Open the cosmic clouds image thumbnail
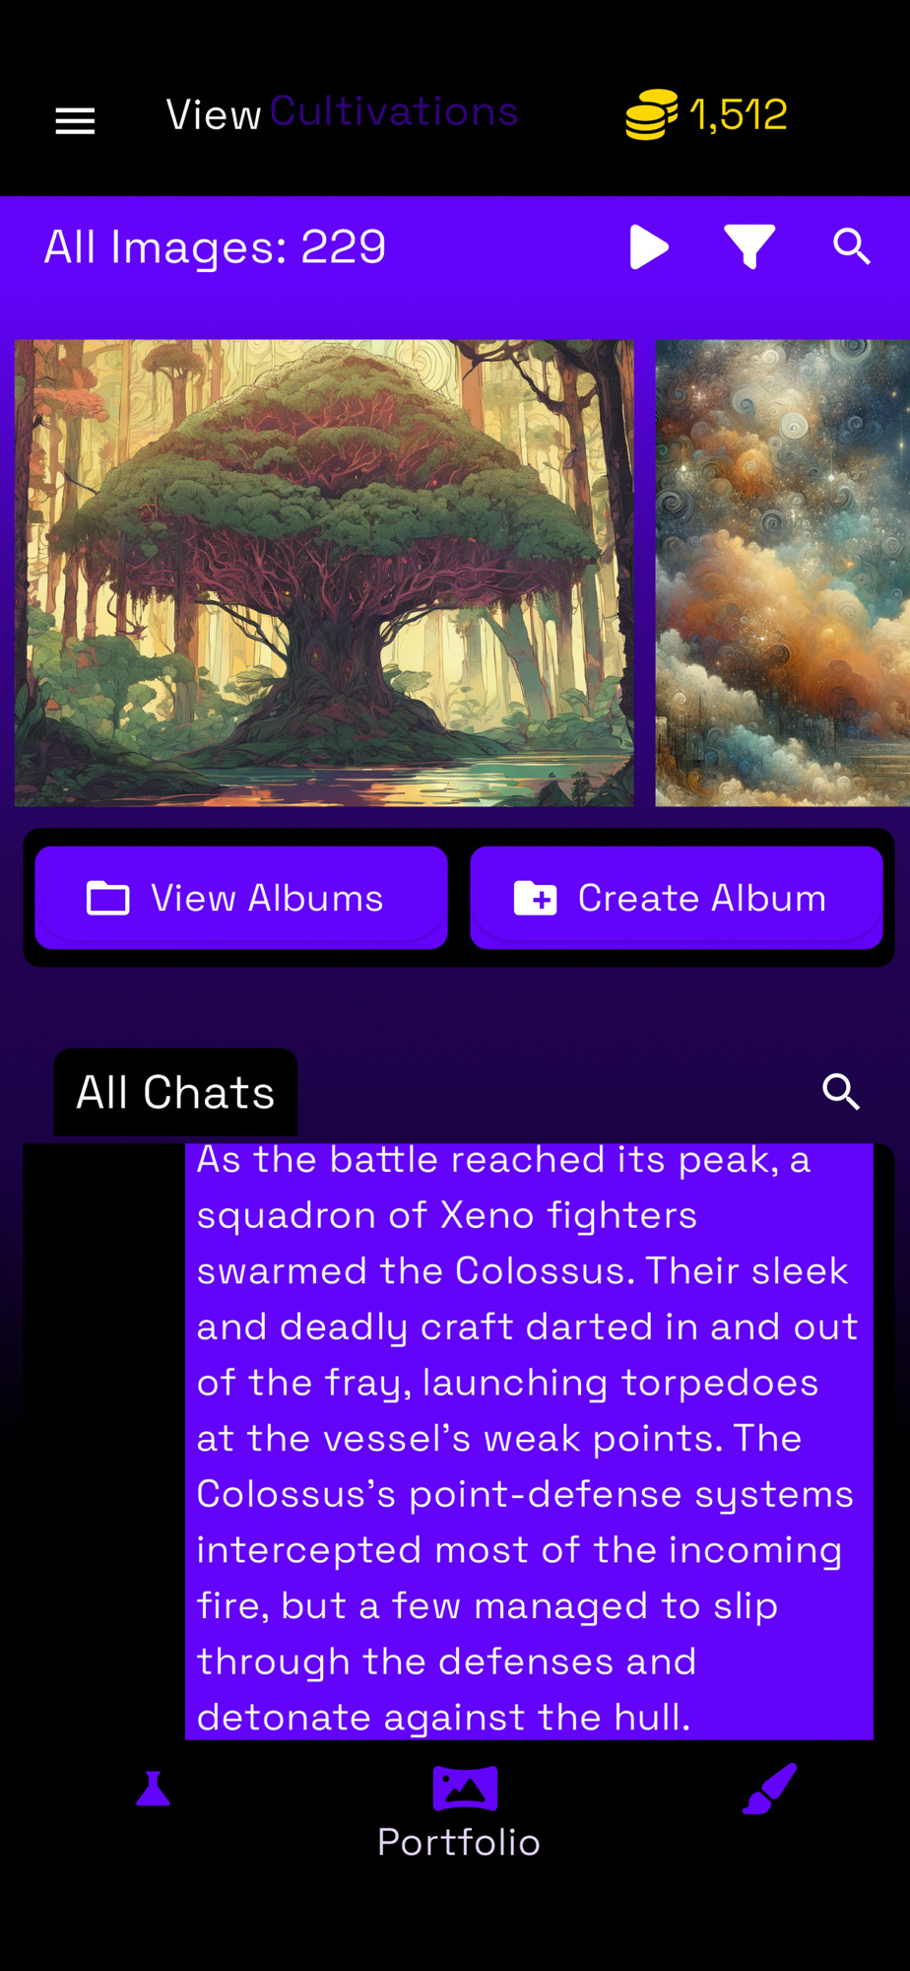Viewport: 910px width, 1971px height. 783,573
